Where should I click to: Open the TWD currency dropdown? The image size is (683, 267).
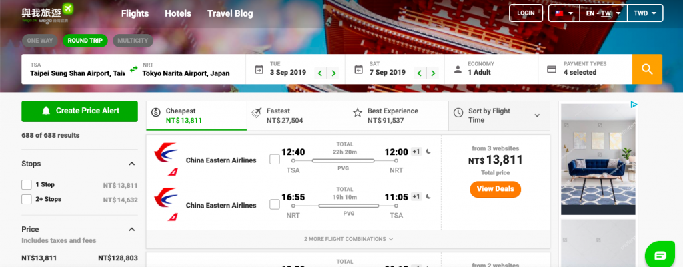(x=645, y=13)
